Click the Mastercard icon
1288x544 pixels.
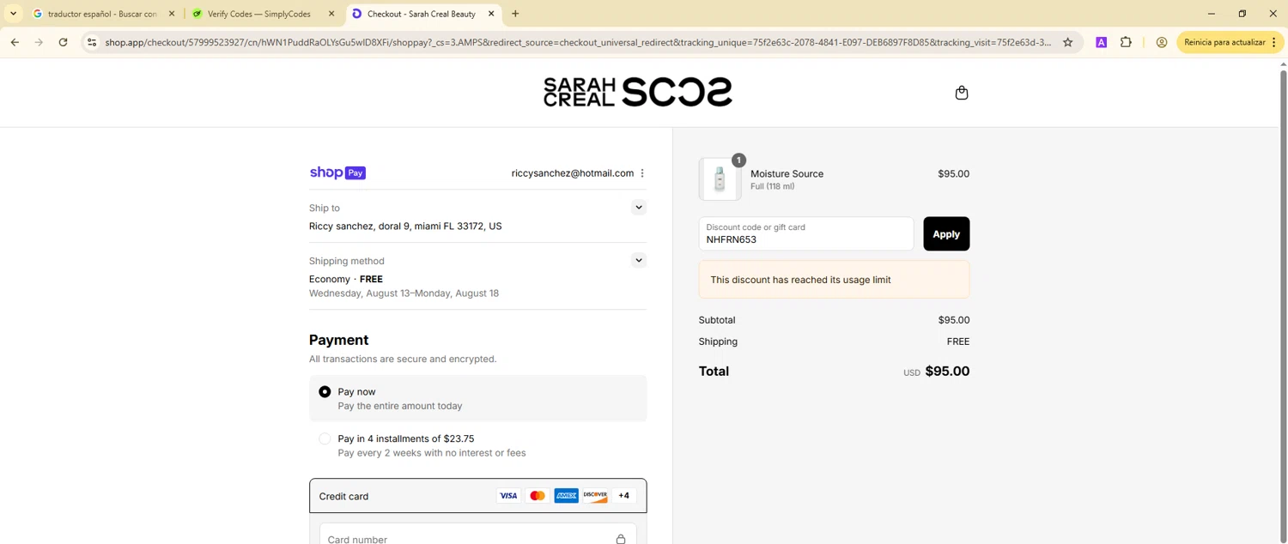tap(538, 496)
